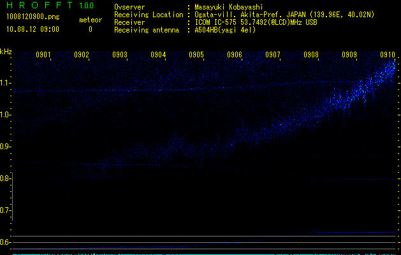Click the Ovserver field label
Screen dimensions: 401x255
[129, 7]
